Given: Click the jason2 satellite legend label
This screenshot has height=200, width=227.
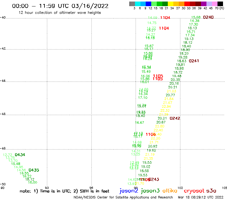Looking at the screenshot, I should pyautogui.click(x=129, y=191).
